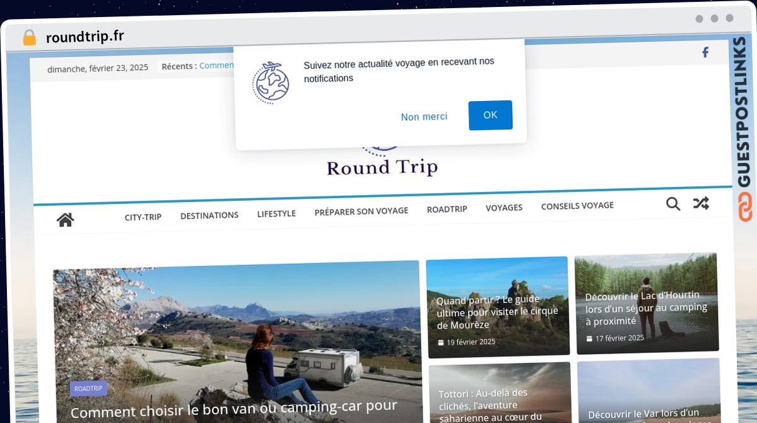Go to PRÉPARER SON VOYAGE section

coord(361,211)
